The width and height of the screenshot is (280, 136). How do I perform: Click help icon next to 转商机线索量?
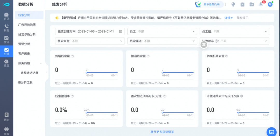pos(227,56)
